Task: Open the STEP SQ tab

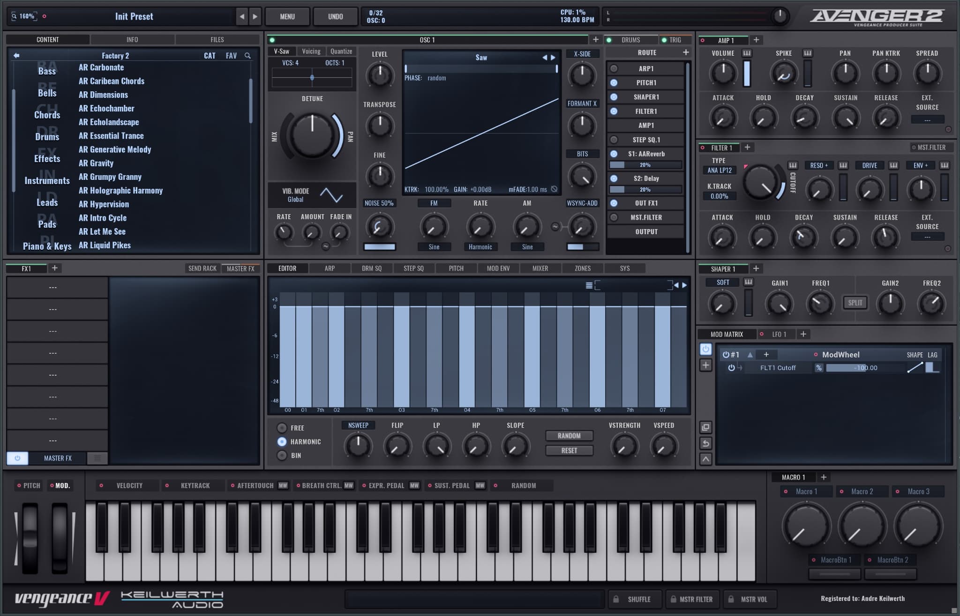Action: [x=413, y=268]
